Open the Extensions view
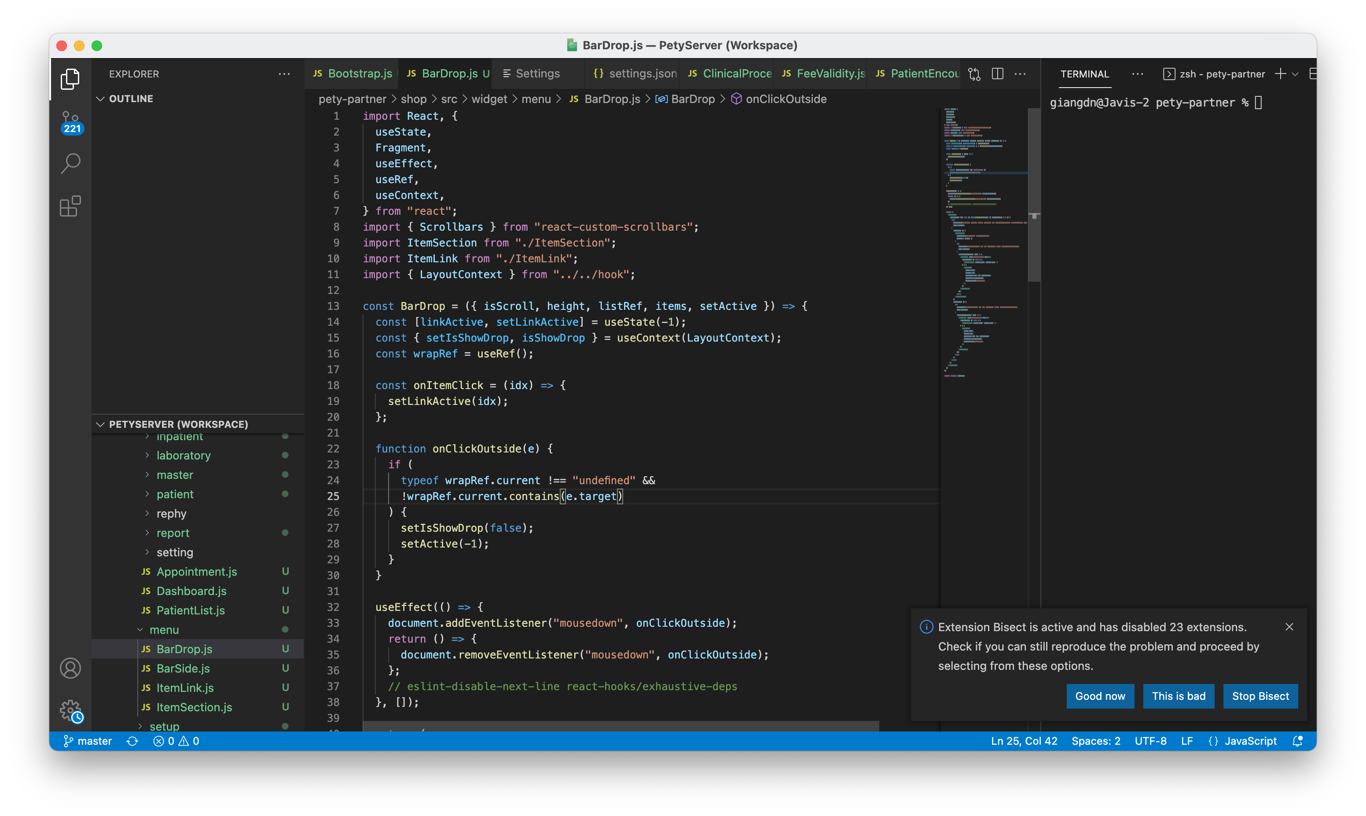The image size is (1366, 816). [70, 206]
